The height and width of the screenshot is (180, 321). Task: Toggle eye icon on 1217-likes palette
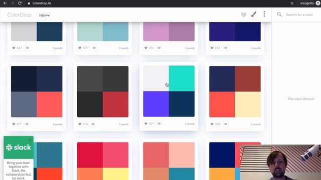point(94,48)
